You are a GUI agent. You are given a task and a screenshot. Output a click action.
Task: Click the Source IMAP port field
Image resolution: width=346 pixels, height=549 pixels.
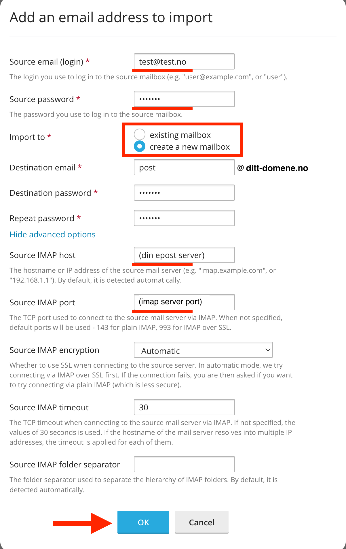coord(184,302)
